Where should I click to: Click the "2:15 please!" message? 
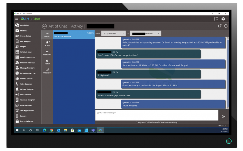pyautogui.click(x=148, y=74)
